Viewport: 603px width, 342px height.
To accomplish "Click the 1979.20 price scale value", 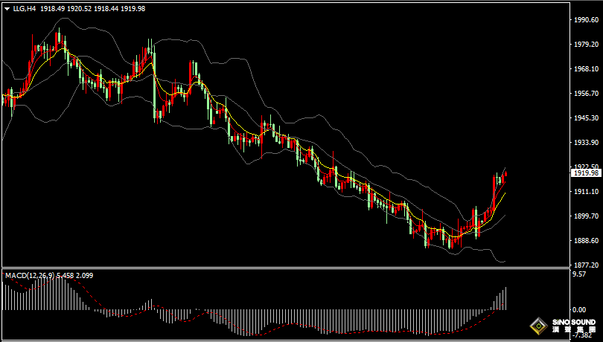I will 586,45.
